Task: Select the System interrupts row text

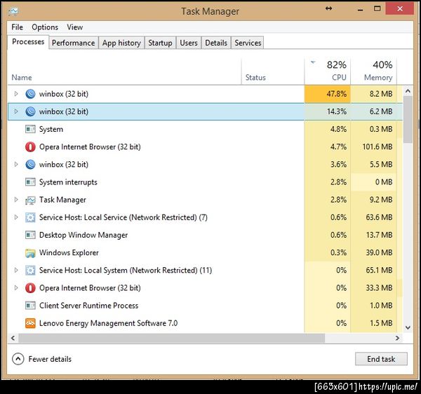Action: [x=68, y=182]
